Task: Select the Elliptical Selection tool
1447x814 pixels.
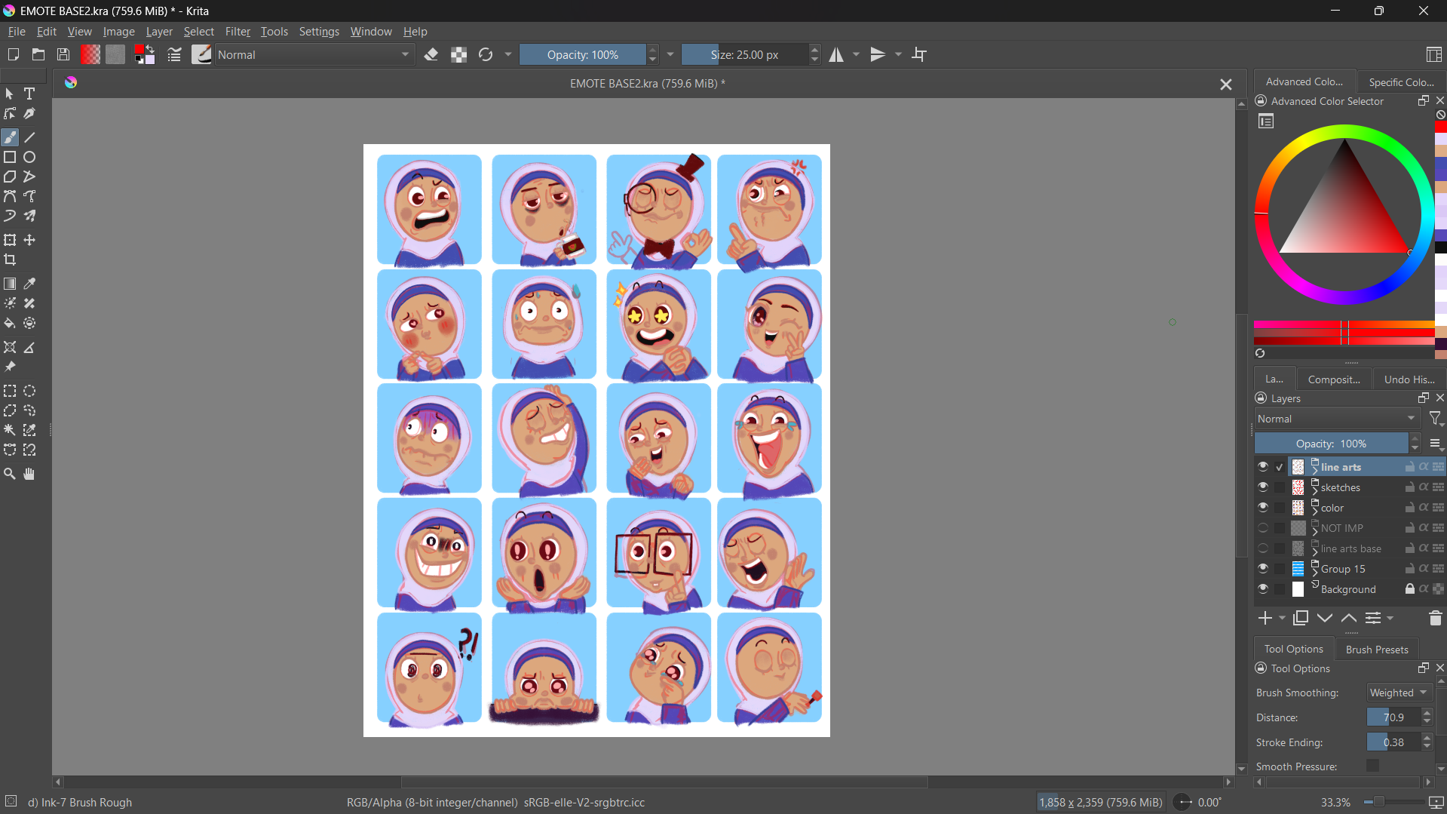Action: [x=29, y=392]
